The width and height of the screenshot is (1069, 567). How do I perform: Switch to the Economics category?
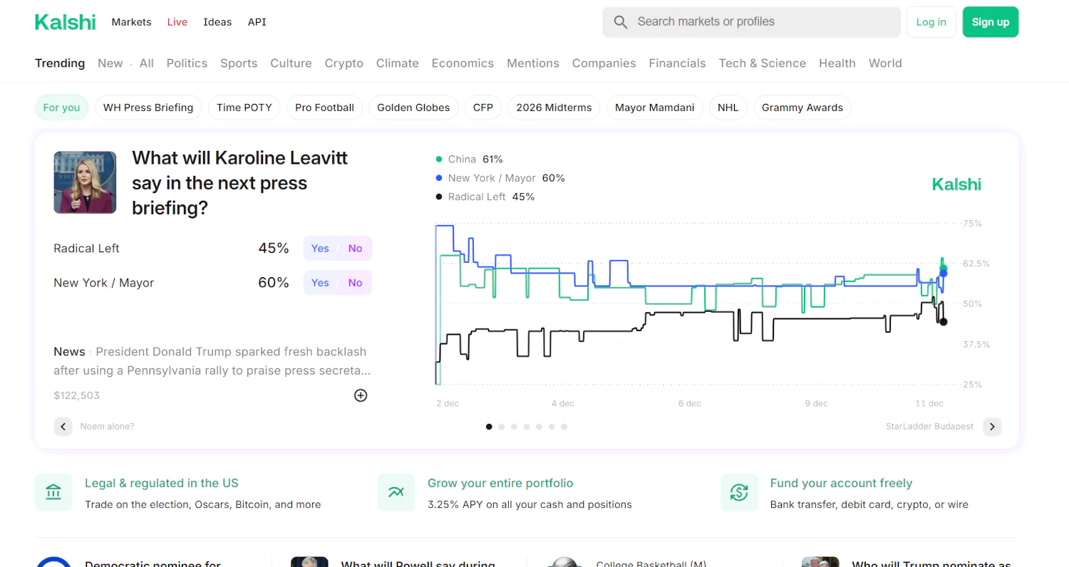point(463,63)
